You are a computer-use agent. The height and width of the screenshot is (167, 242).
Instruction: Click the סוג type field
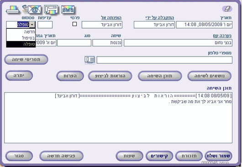(x=74, y=43)
